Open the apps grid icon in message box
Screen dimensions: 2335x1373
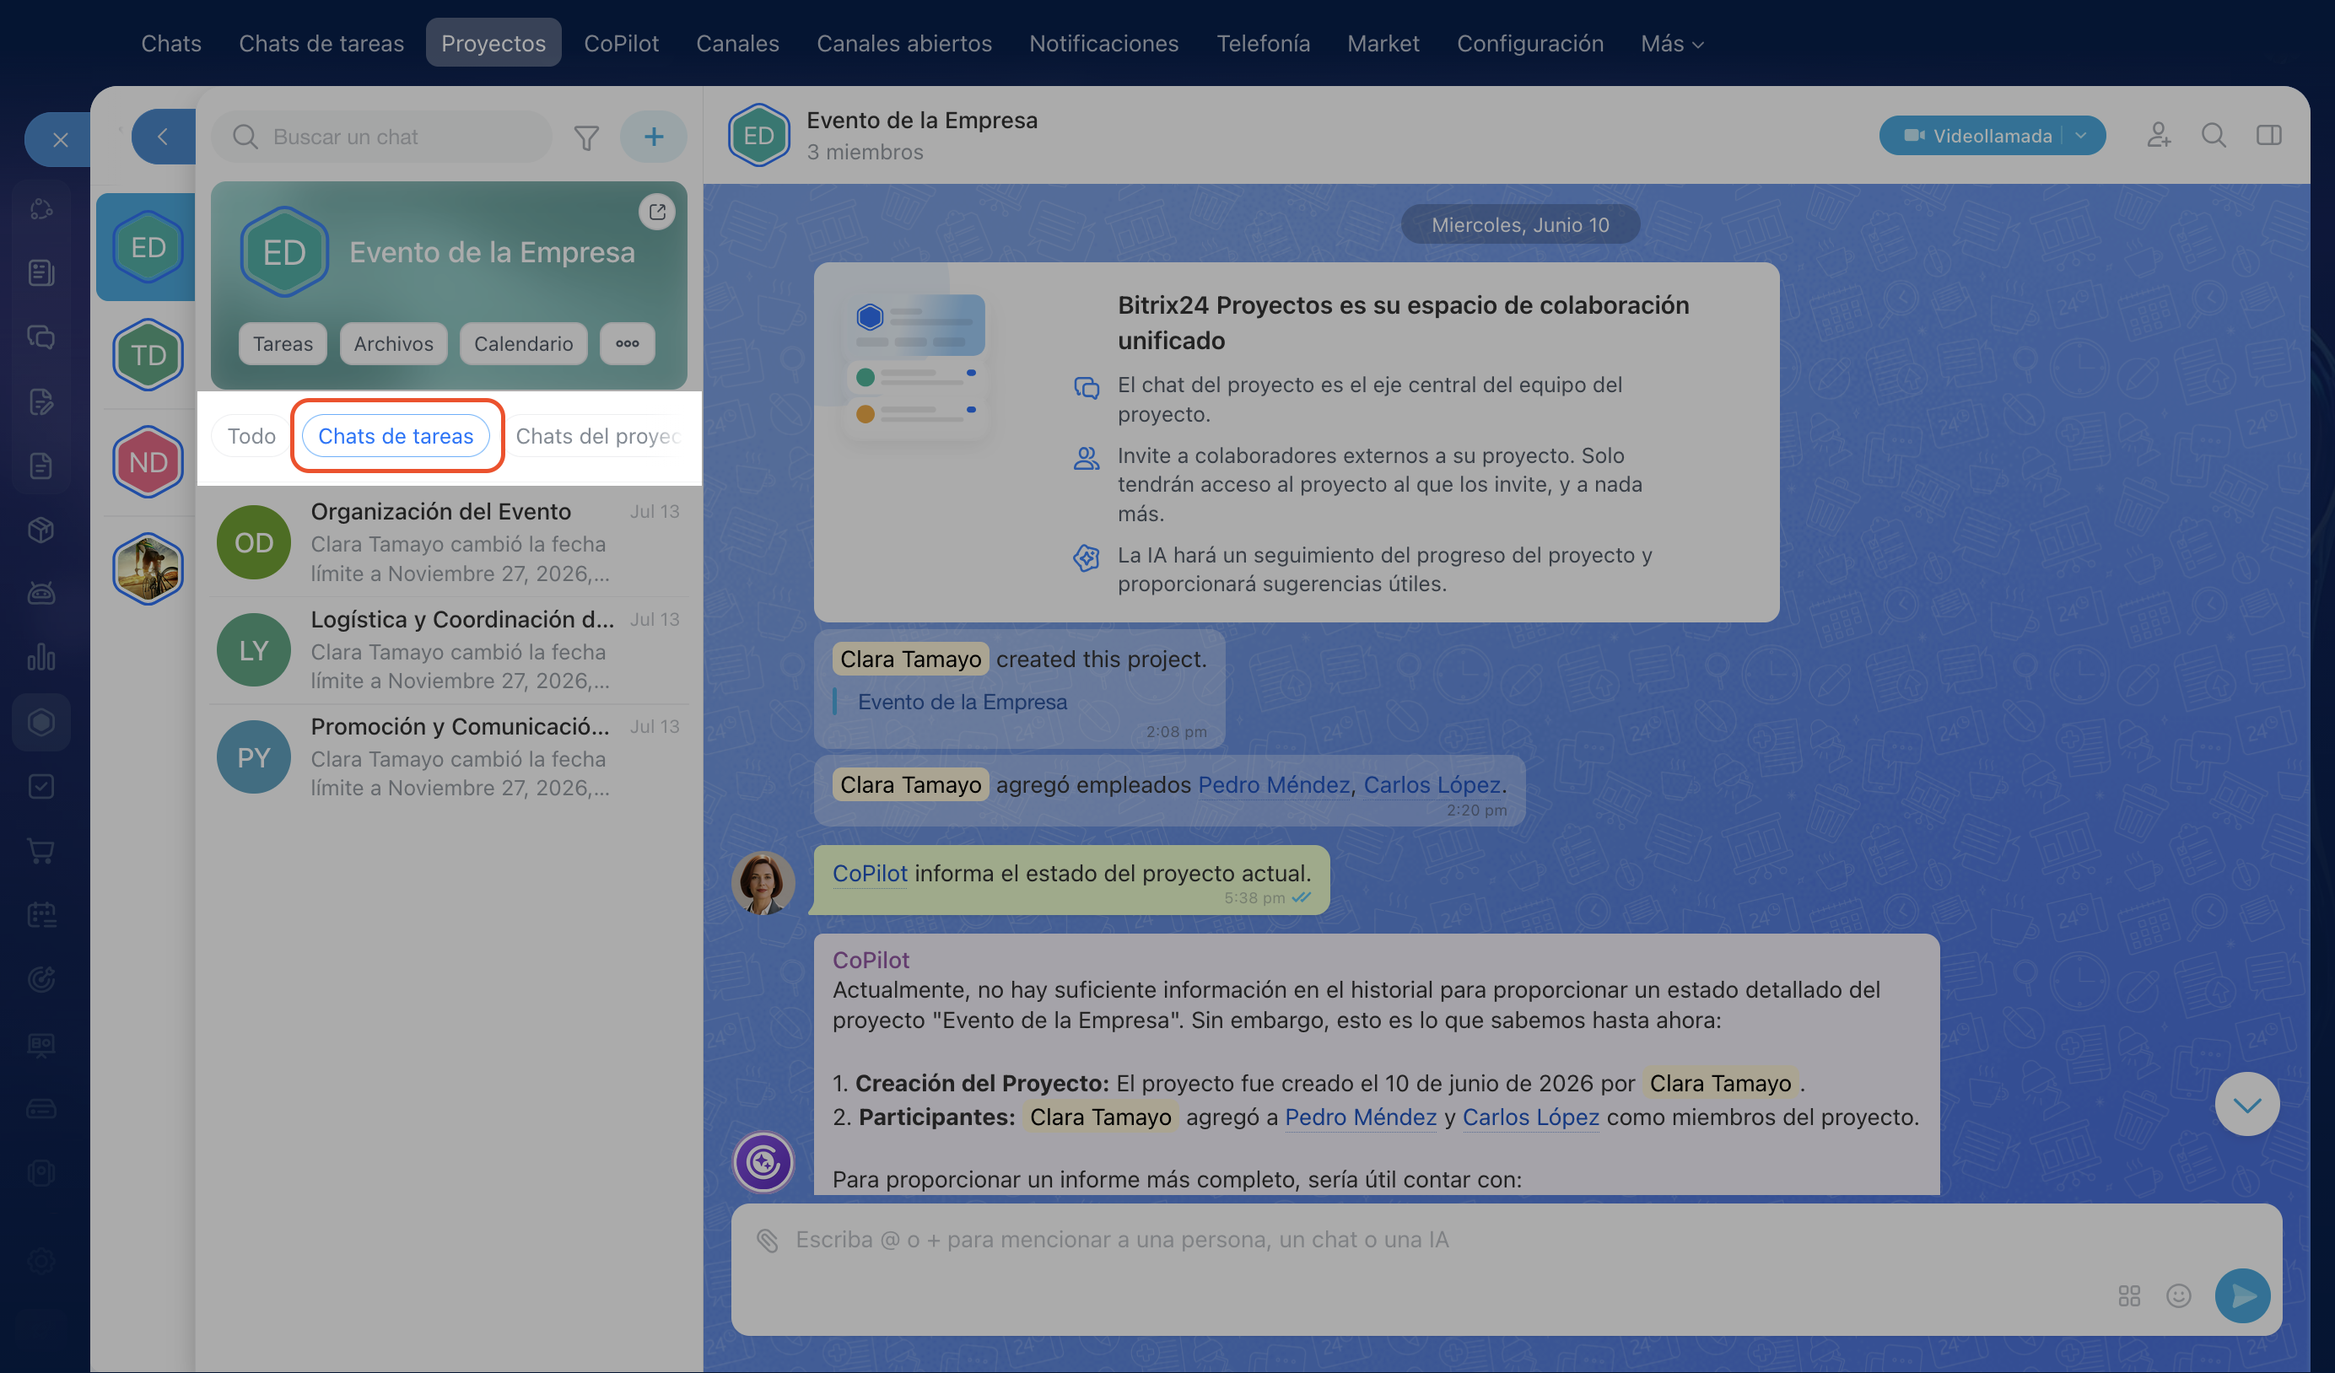point(2129,1295)
